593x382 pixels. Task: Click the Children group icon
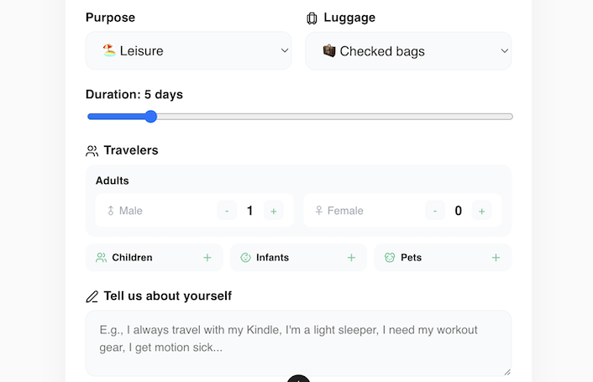pyautogui.click(x=102, y=258)
